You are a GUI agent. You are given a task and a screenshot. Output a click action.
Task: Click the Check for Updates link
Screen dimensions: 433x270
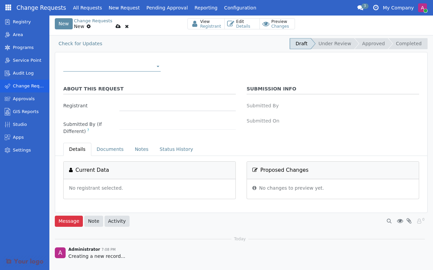80,44
